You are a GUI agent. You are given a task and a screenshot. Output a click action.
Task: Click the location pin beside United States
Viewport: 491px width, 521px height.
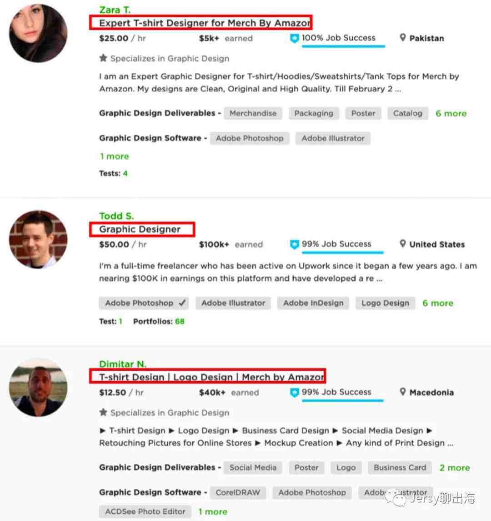403,243
